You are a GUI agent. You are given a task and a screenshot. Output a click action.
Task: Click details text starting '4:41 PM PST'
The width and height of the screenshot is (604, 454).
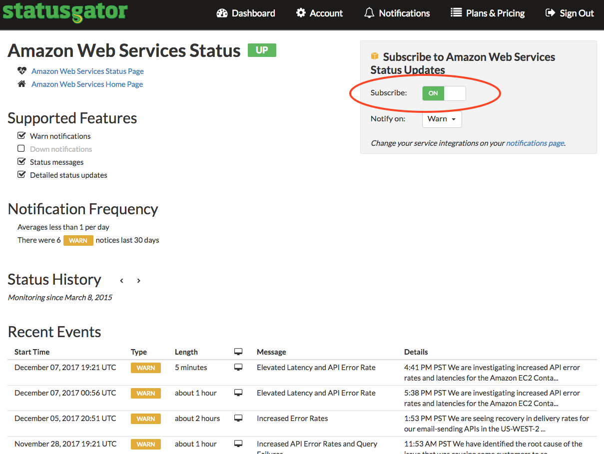pyautogui.click(x=492, y=373)
